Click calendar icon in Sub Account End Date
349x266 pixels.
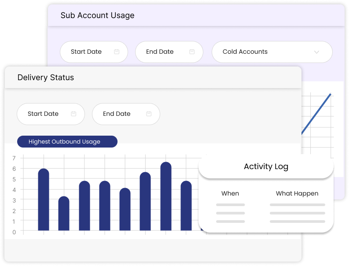click(x=192, y=52)
